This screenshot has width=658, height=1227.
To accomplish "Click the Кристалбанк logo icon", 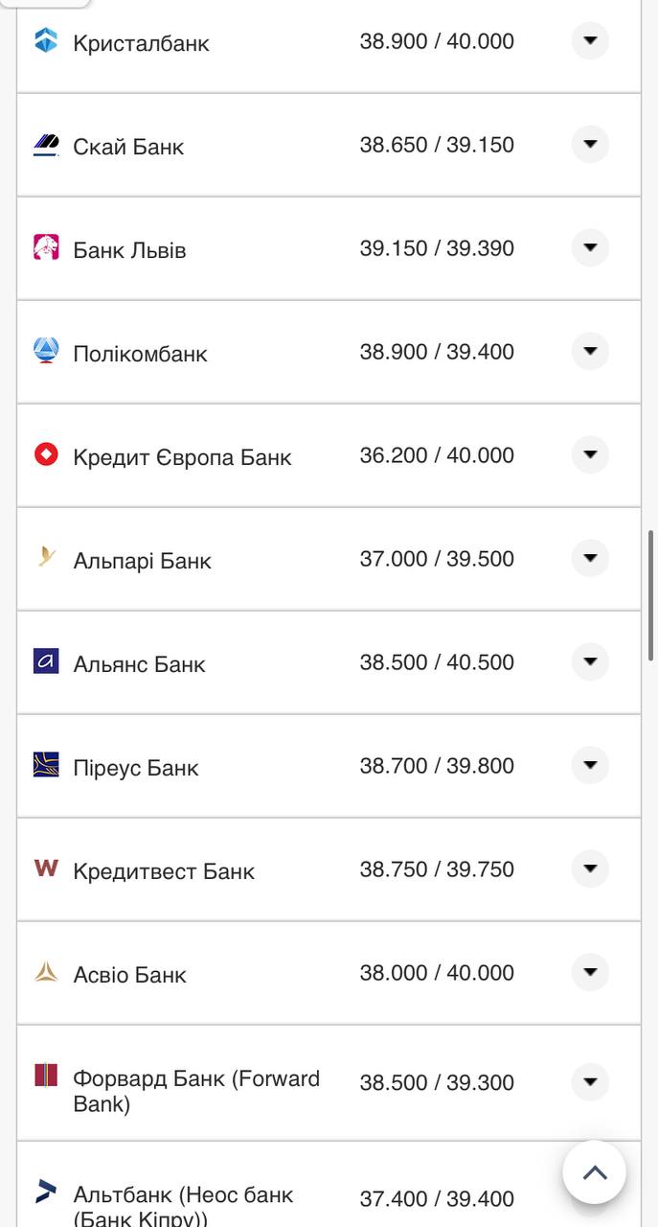I will pyautogui.click(x=46, y=40).
